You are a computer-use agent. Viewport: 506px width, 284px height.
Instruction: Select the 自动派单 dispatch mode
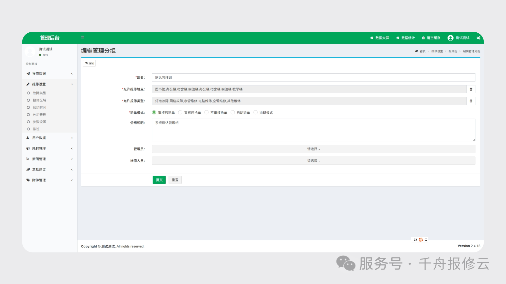coord(233,112)
